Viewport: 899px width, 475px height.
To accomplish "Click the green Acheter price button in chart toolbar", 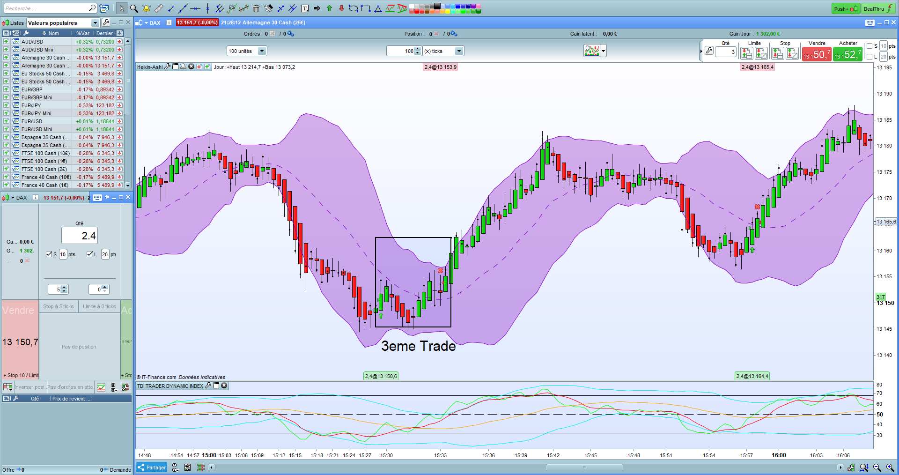I will 848,54.
